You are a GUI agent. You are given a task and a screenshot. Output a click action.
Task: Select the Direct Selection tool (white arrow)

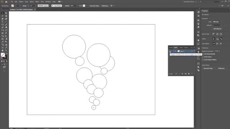pyautogui.click(x=6, y=13)
